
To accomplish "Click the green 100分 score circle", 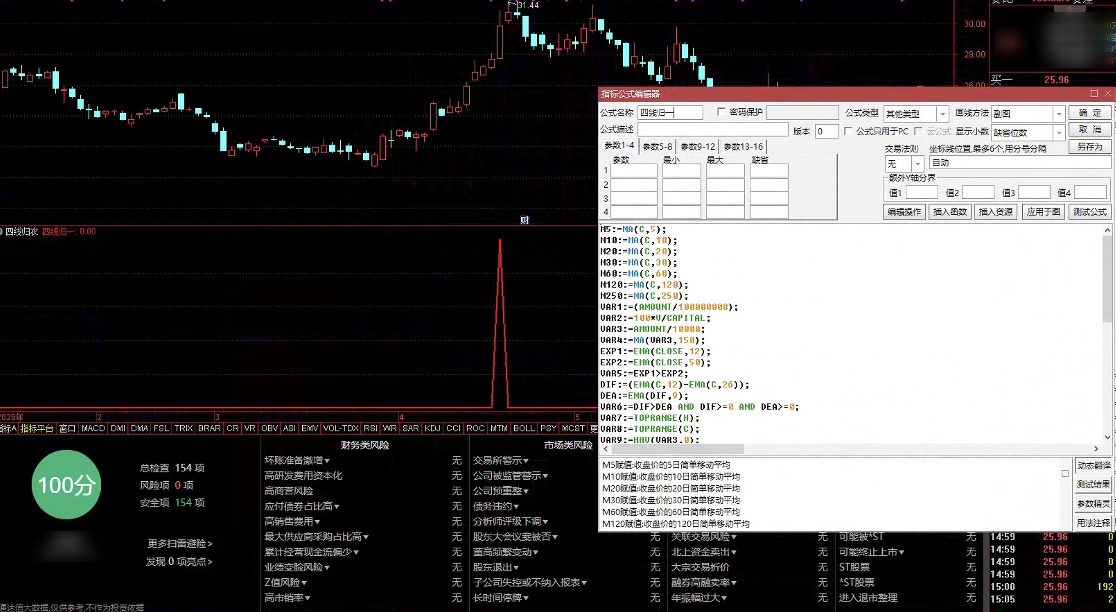I will tap(66, 484).
